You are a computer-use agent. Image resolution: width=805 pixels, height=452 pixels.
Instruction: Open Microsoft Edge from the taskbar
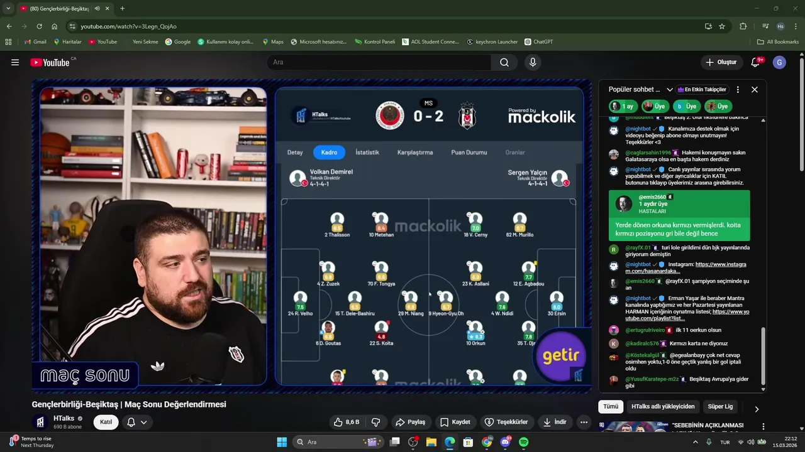click(450, 442)
